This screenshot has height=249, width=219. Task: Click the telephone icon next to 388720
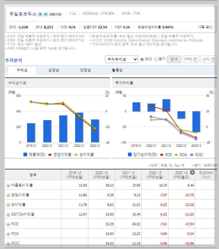pyautogui.click(x=46, y=14)
